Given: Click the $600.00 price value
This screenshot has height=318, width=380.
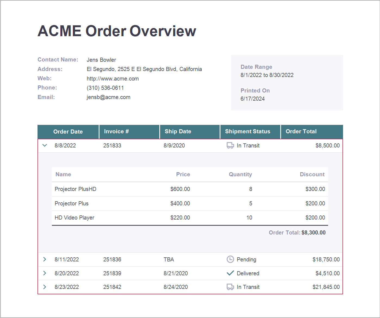Looking at the screenshot, I should point(180,189).
